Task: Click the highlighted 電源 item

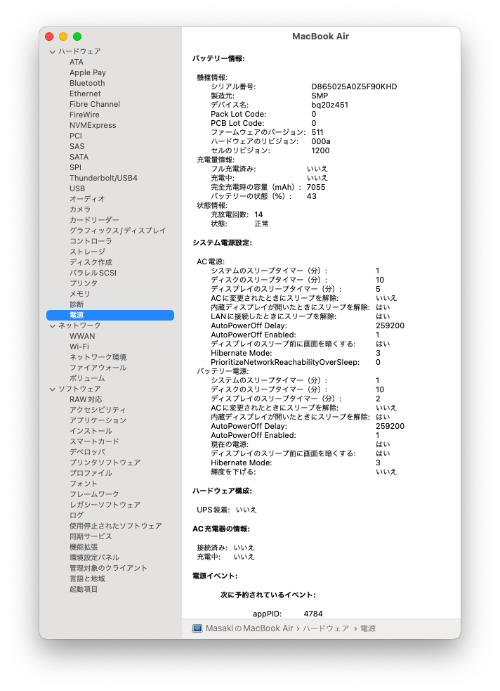Action: pyautogui.click(x=110, y=316)
